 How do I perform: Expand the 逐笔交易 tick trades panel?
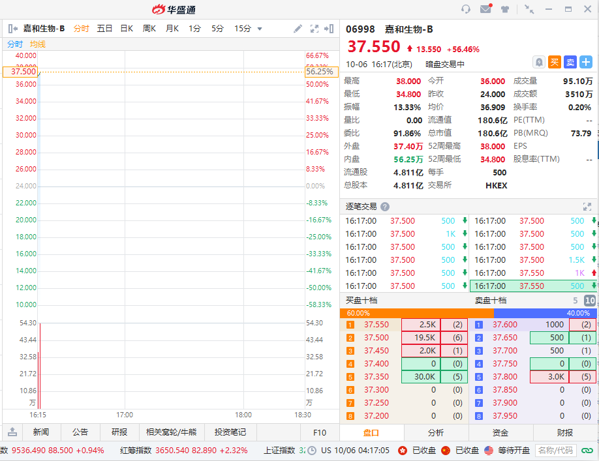[x=587, y=206]
